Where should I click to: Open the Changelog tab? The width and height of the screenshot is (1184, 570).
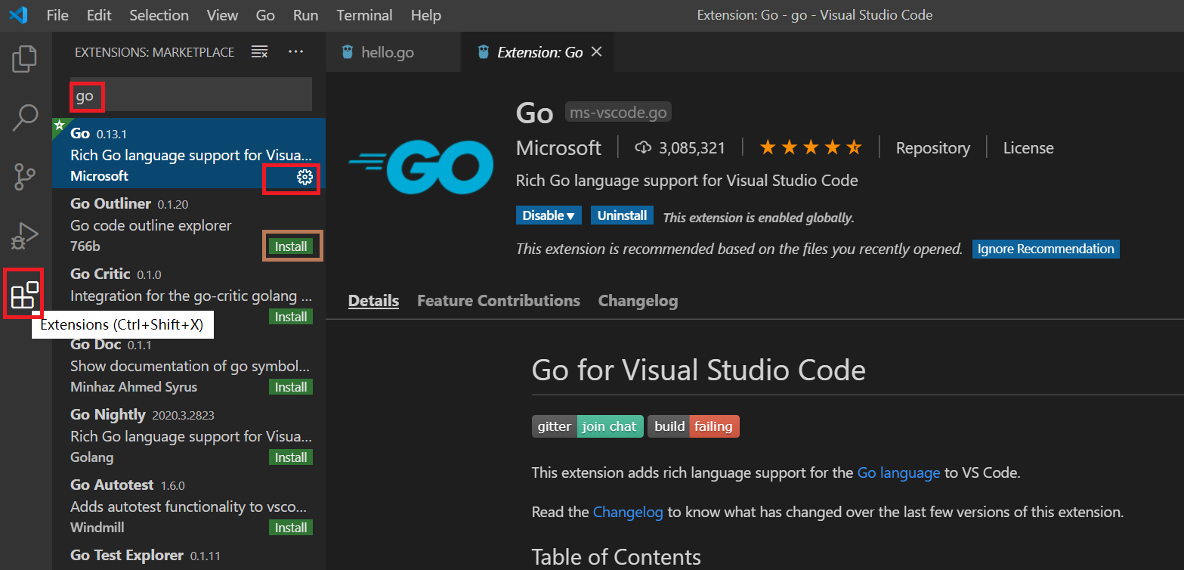click(638, 301)
